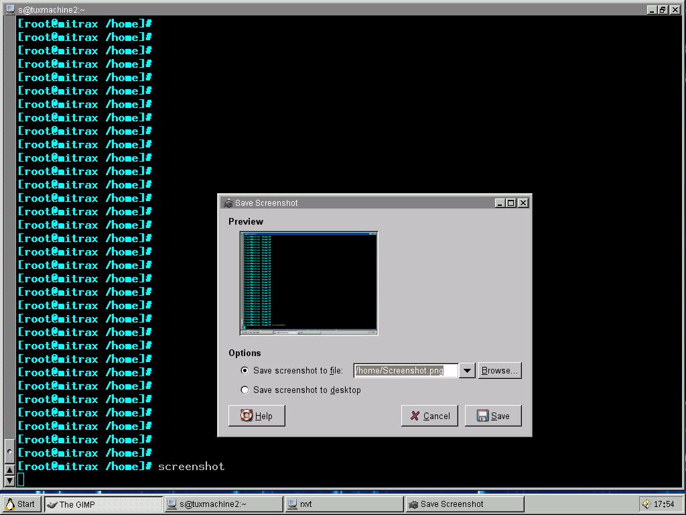Viewport: 686px width, 515px height.
Task: Open Help for Save Screenshot
Action: pyautogui.click(x=257, y=416)
